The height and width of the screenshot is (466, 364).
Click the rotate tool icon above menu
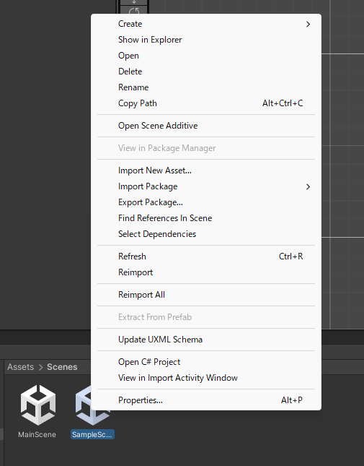click(133, 11)
